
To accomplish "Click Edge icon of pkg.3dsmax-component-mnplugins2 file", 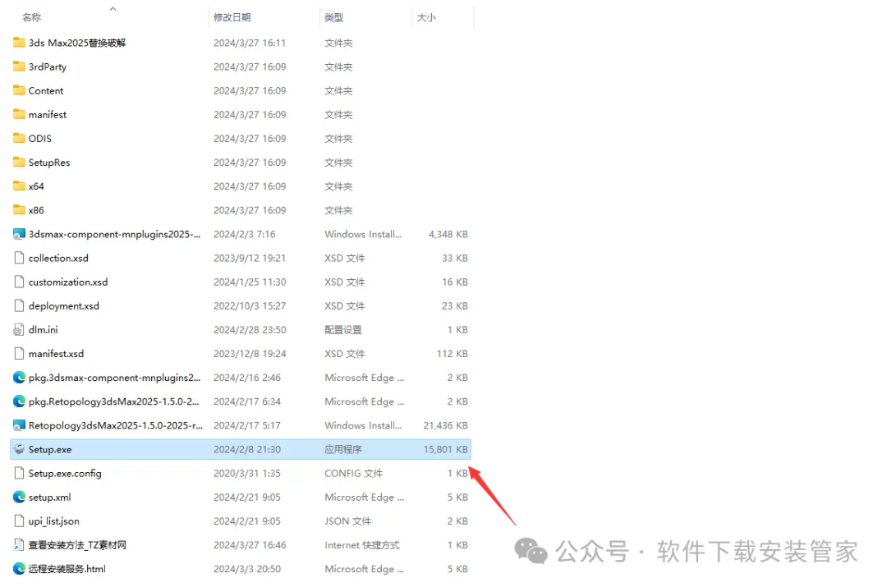I will click(x=19, y=377).
